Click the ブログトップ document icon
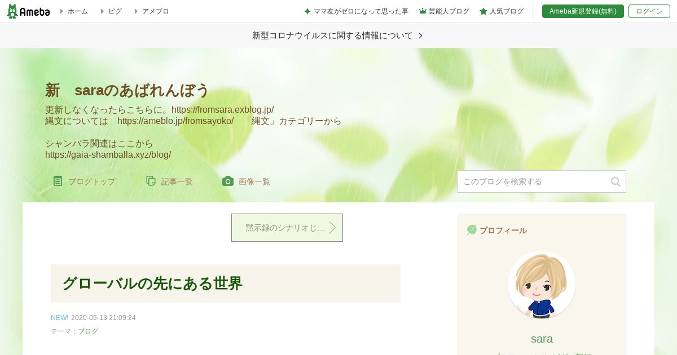 58,181
